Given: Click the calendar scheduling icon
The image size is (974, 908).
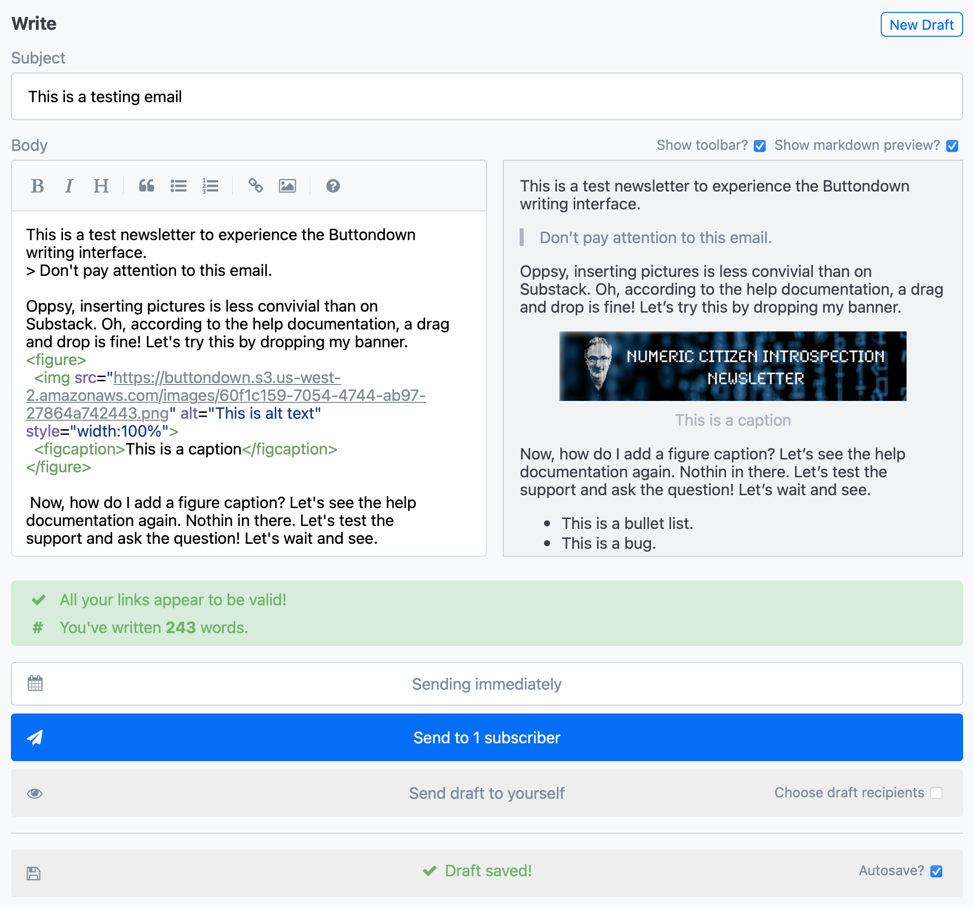Looking at the screenshot, I should (34, 684).
